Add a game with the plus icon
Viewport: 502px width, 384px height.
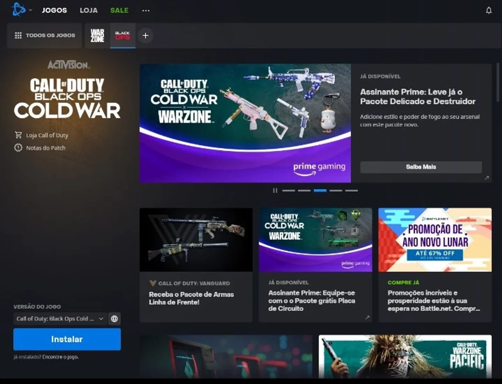(145, 35)
